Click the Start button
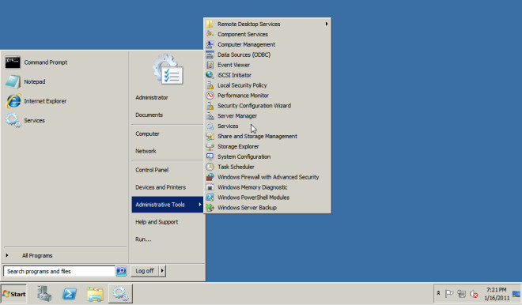Viewport: 522px width, 305px height. tap(14, 294)
